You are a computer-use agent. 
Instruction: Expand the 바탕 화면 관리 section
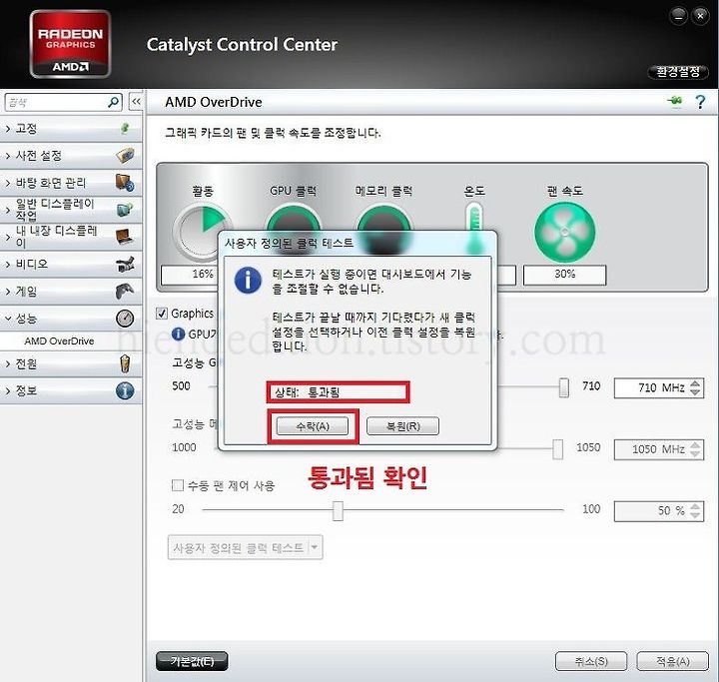(x=8, y=183)
